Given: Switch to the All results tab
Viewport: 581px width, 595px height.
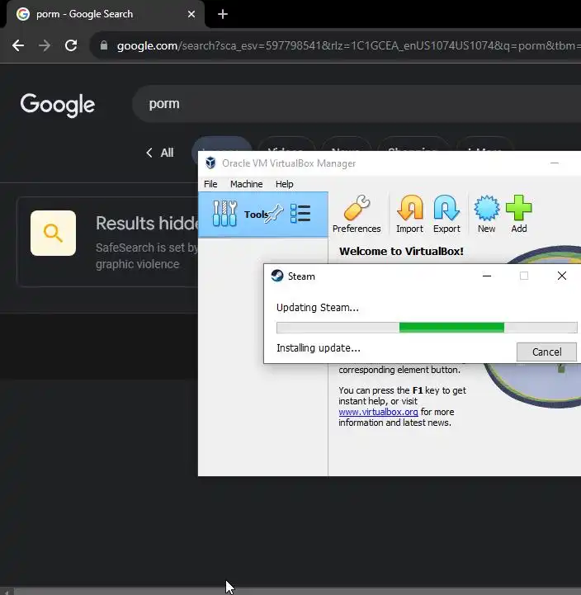Looking at the screenshot, I should tap(160, 153).
